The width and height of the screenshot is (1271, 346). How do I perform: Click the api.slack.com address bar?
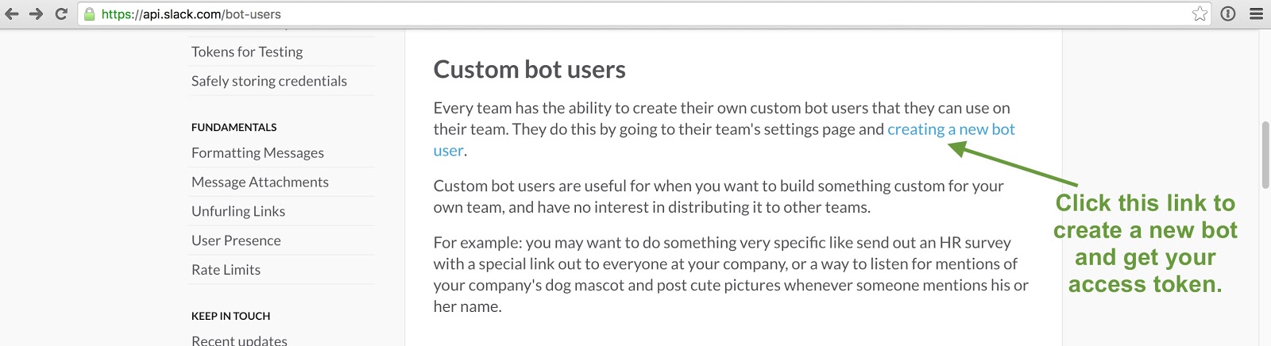[556, 14]
